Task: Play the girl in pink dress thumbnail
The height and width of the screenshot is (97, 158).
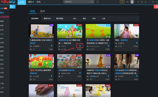Action: tap(127, 31)
